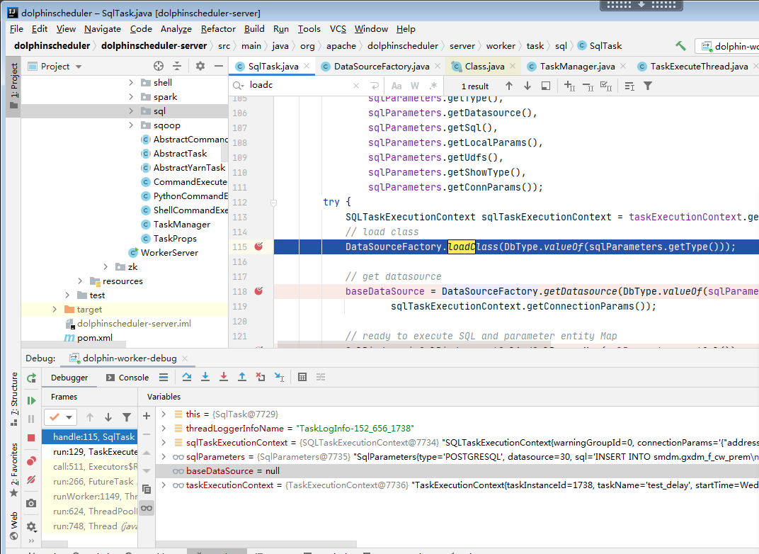Viewport: 759px width, 554px height.
Task: Click Force Step Into red arrow icon
Action: [x=224, y=377]
